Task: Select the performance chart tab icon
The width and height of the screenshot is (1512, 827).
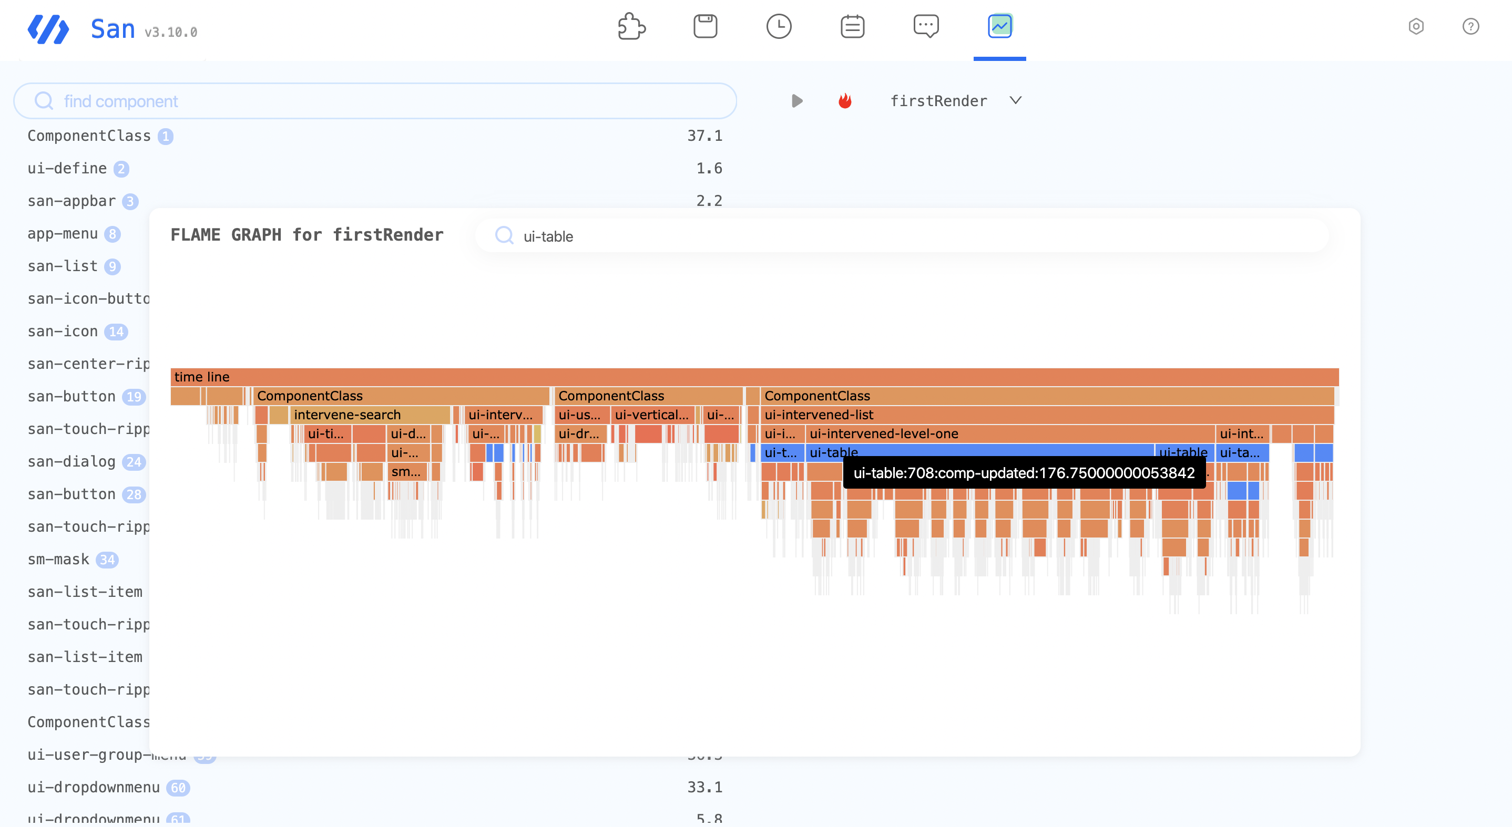Action: click(x=999, y=27)
